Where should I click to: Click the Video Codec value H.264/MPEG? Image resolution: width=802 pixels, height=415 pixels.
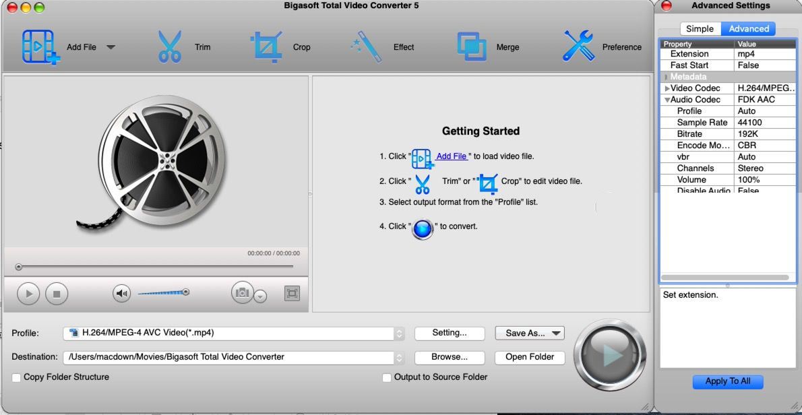(765, 88)
